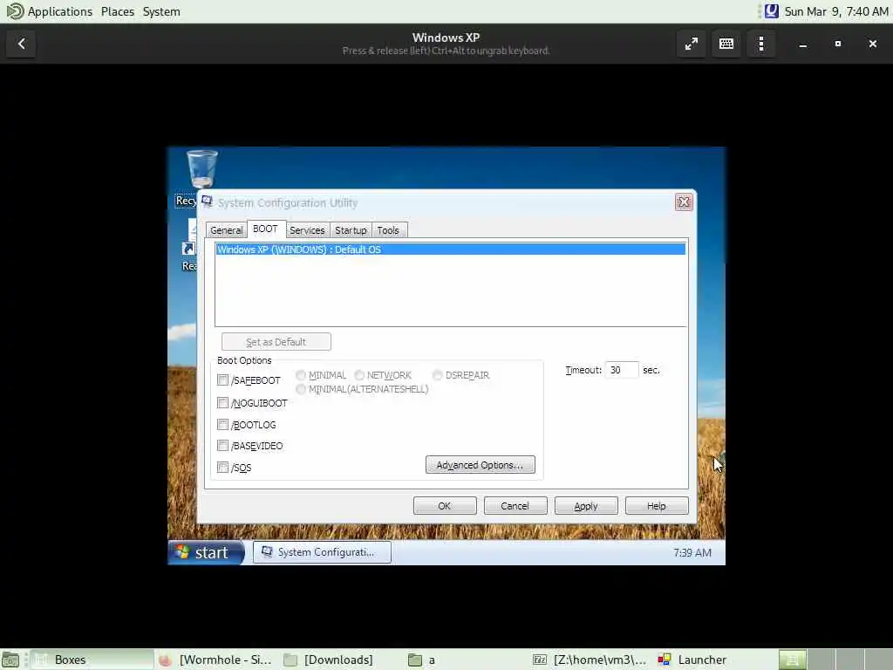The height and width of the screenshot is (670, 893).
Task: Open the Places menu
Action: pyautogui.click(x=118, y=11)
